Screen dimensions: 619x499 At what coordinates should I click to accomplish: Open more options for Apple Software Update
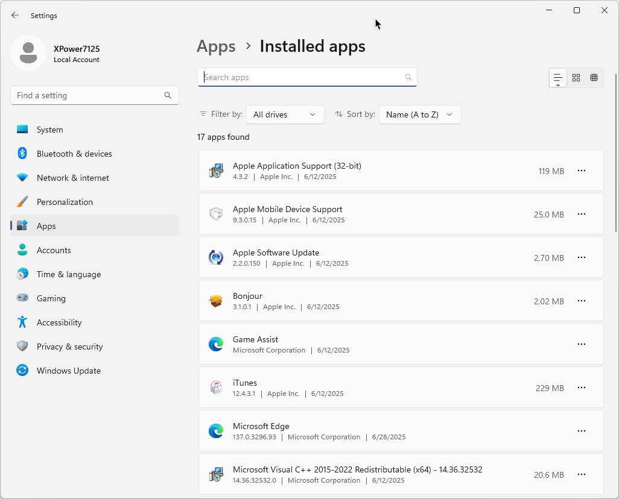582,258
